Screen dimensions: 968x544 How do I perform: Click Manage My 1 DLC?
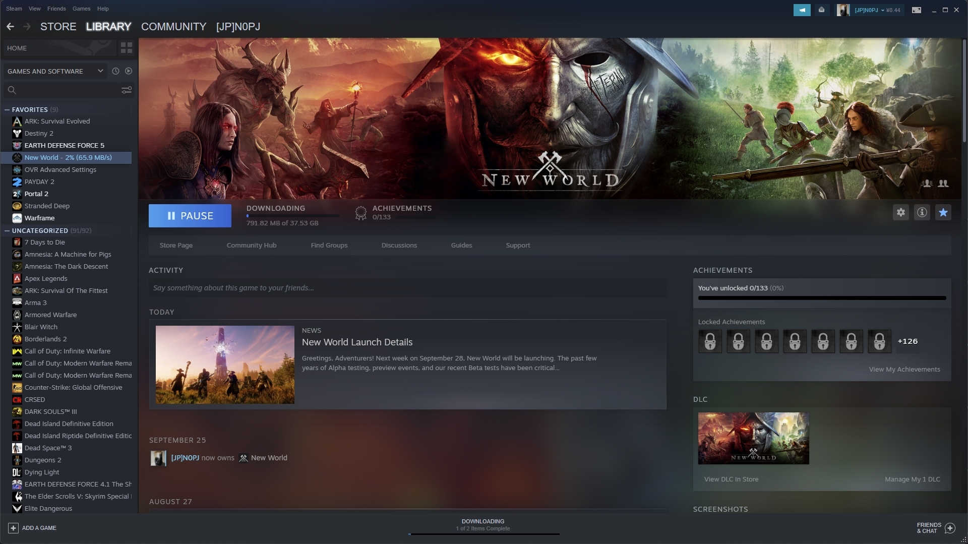[912, 479]
